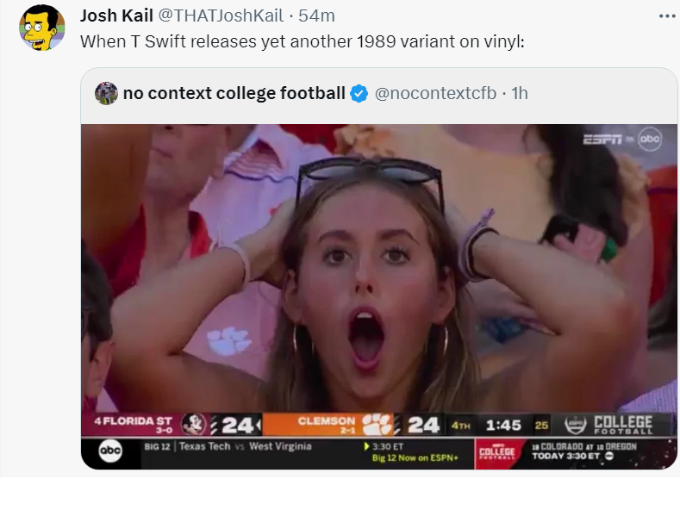680x529 pixels.
Task: Click the 1h quoted tweet timestamp
Action: click(520, 93)
